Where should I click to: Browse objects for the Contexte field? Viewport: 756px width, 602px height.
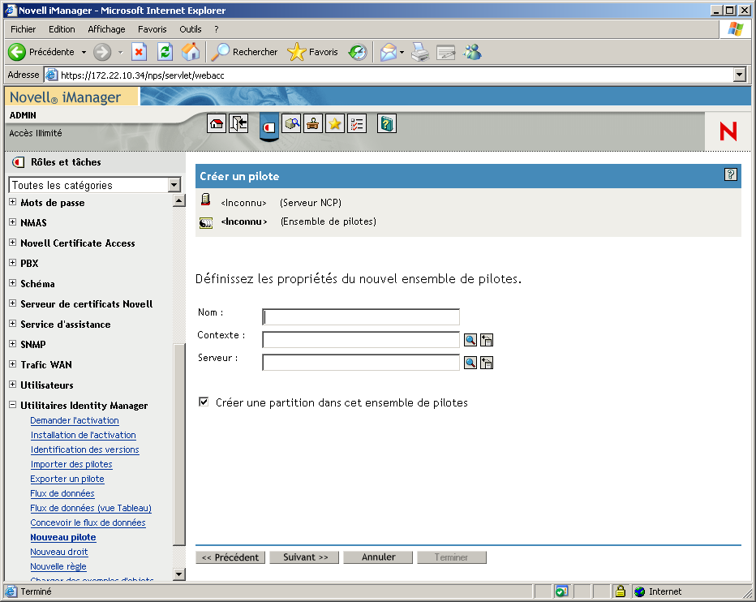click(x=470, y=339)
